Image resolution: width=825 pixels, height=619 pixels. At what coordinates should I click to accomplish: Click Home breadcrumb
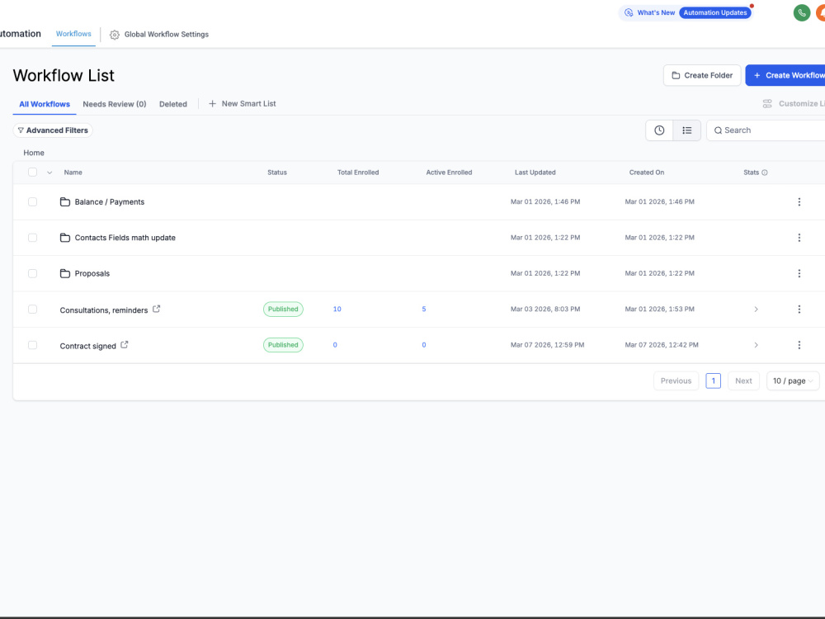point(34,153)
